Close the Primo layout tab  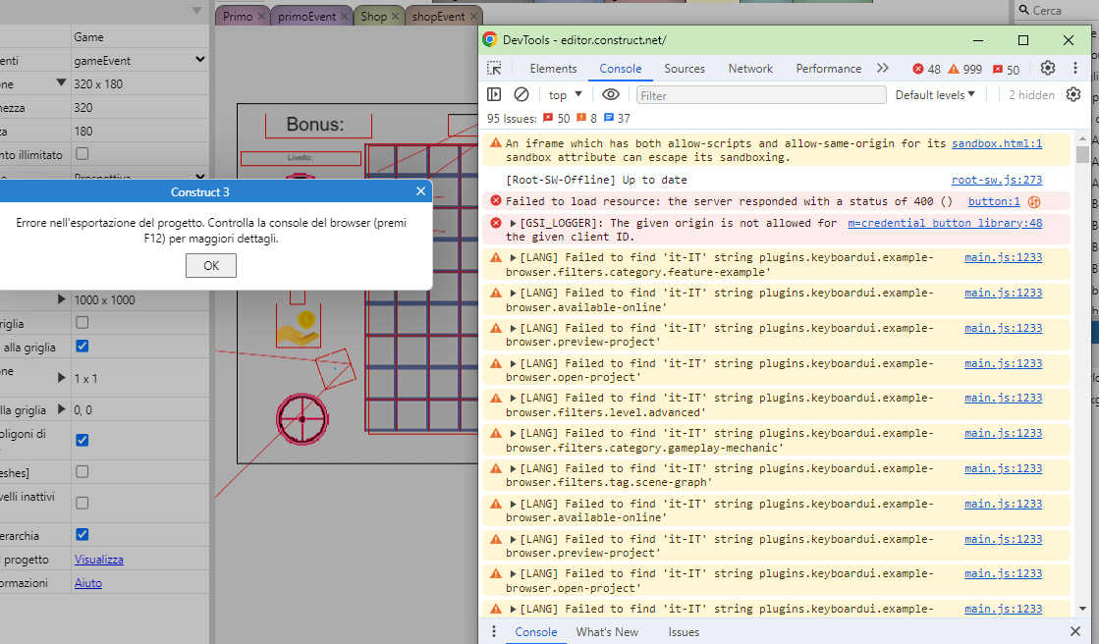click(261, 16)
